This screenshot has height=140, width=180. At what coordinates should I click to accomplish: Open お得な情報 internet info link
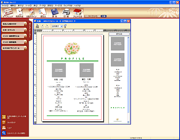14,117
